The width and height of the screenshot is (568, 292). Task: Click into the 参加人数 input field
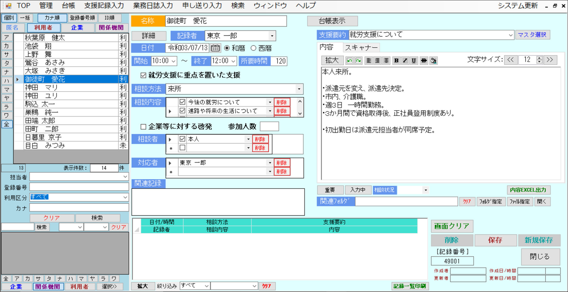tap(269, 127)
